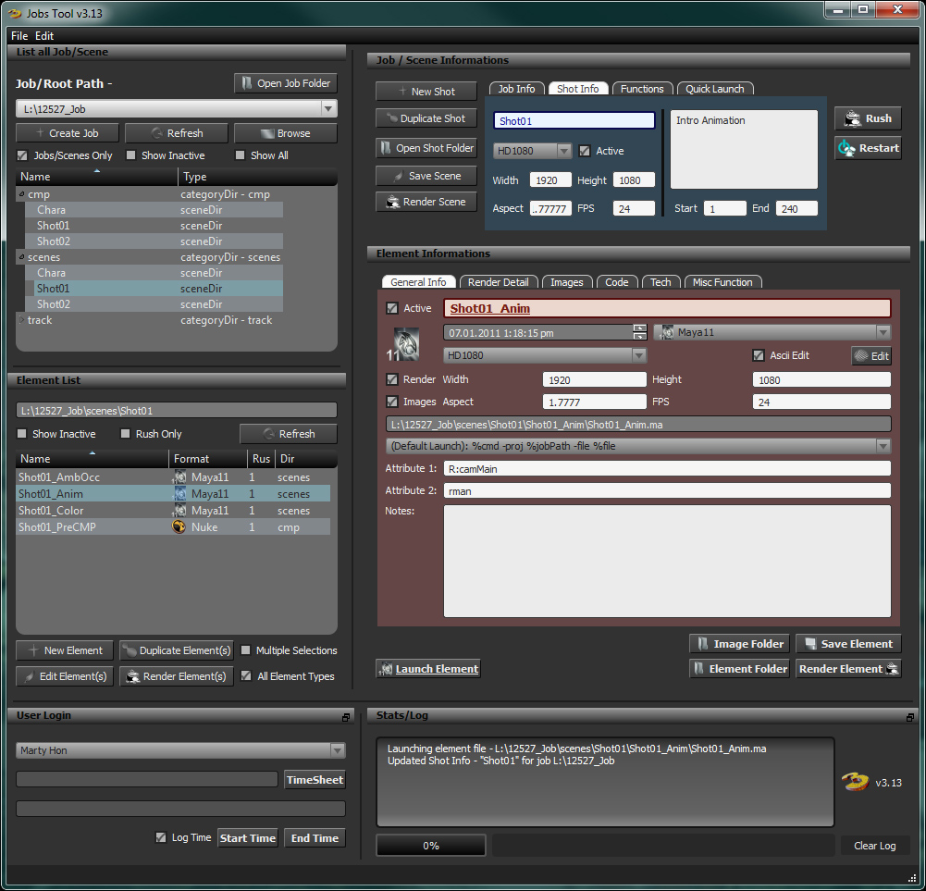Switch to the Render Detail tab

coord(498,282)
